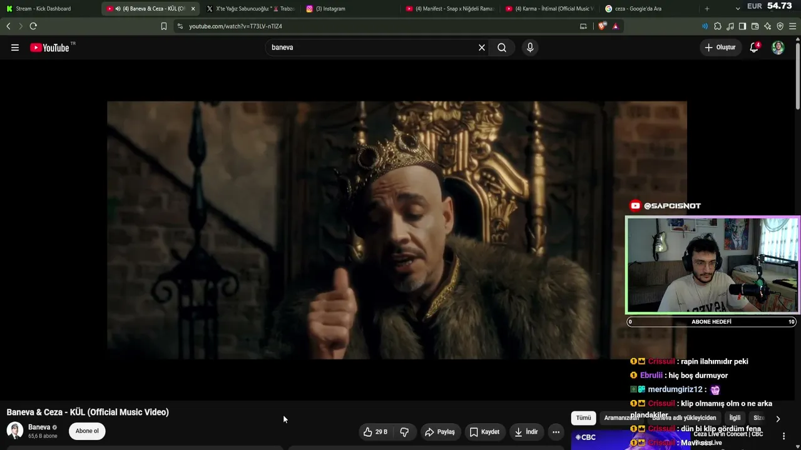801x450 pixels.
Task: Click the video title Baneva & Ceza - KÜL
Action: pyautogui.click(x=88, y=412)
